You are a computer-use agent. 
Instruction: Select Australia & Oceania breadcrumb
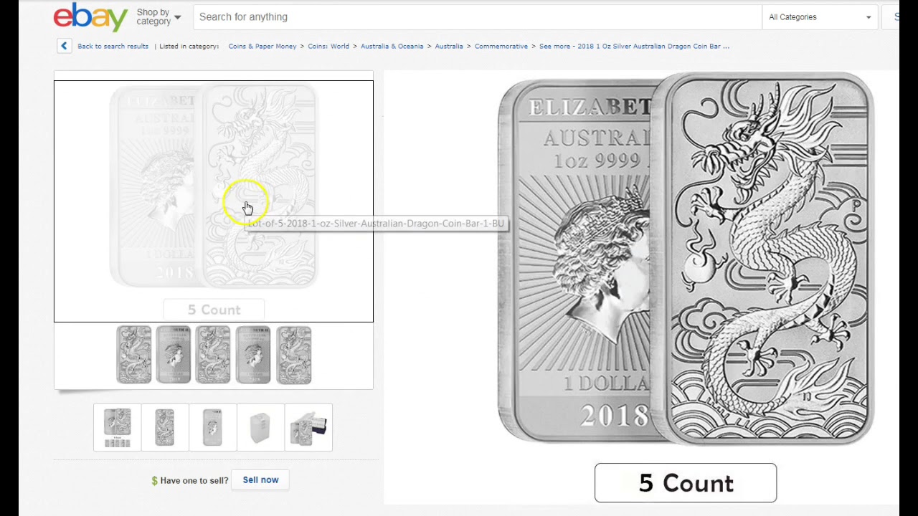392,46
